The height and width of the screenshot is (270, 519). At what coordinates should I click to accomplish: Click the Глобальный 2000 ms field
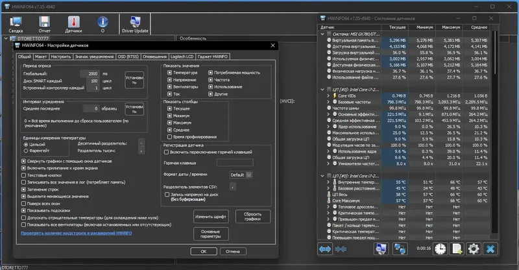[90, 73]
